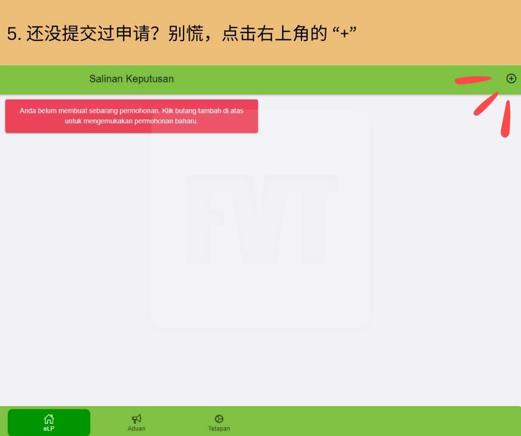This screenshot has width=521, height=436.
Task: Click the red vertical annotation stroke below plus
Action: (x=505, y=119)
